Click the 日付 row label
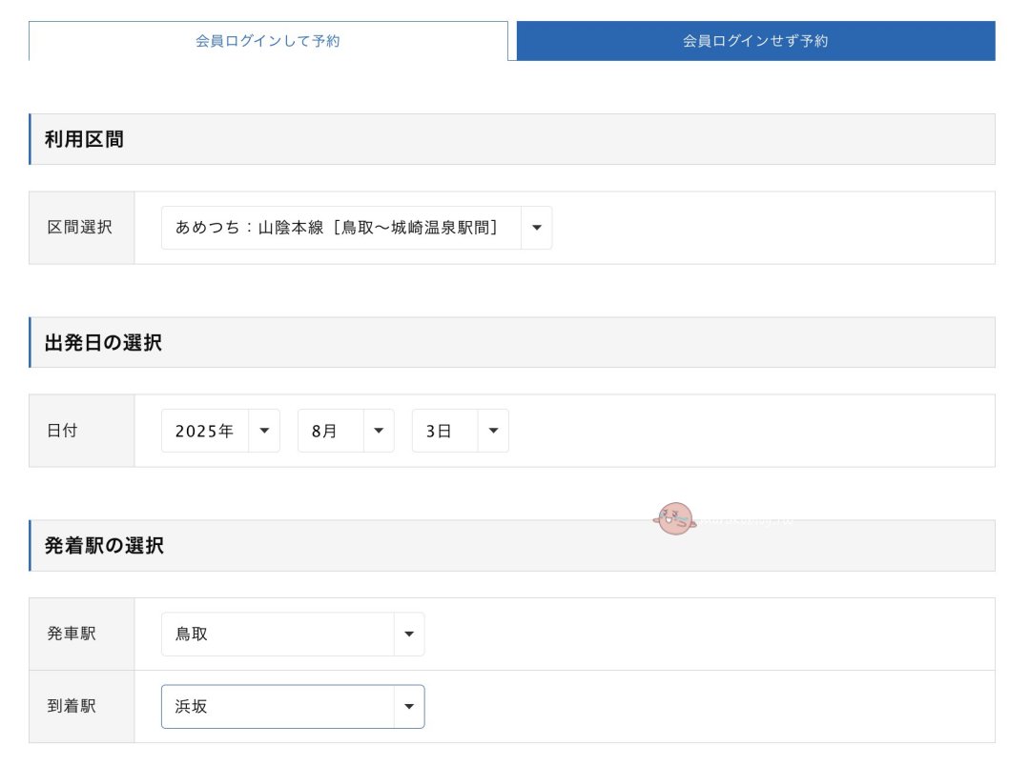The height and width of the screenshot is (766, 1030). pos(62,431)
